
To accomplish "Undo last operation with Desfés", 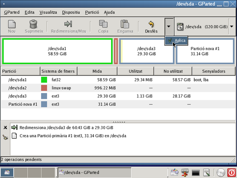I will [x=151, y=27].
